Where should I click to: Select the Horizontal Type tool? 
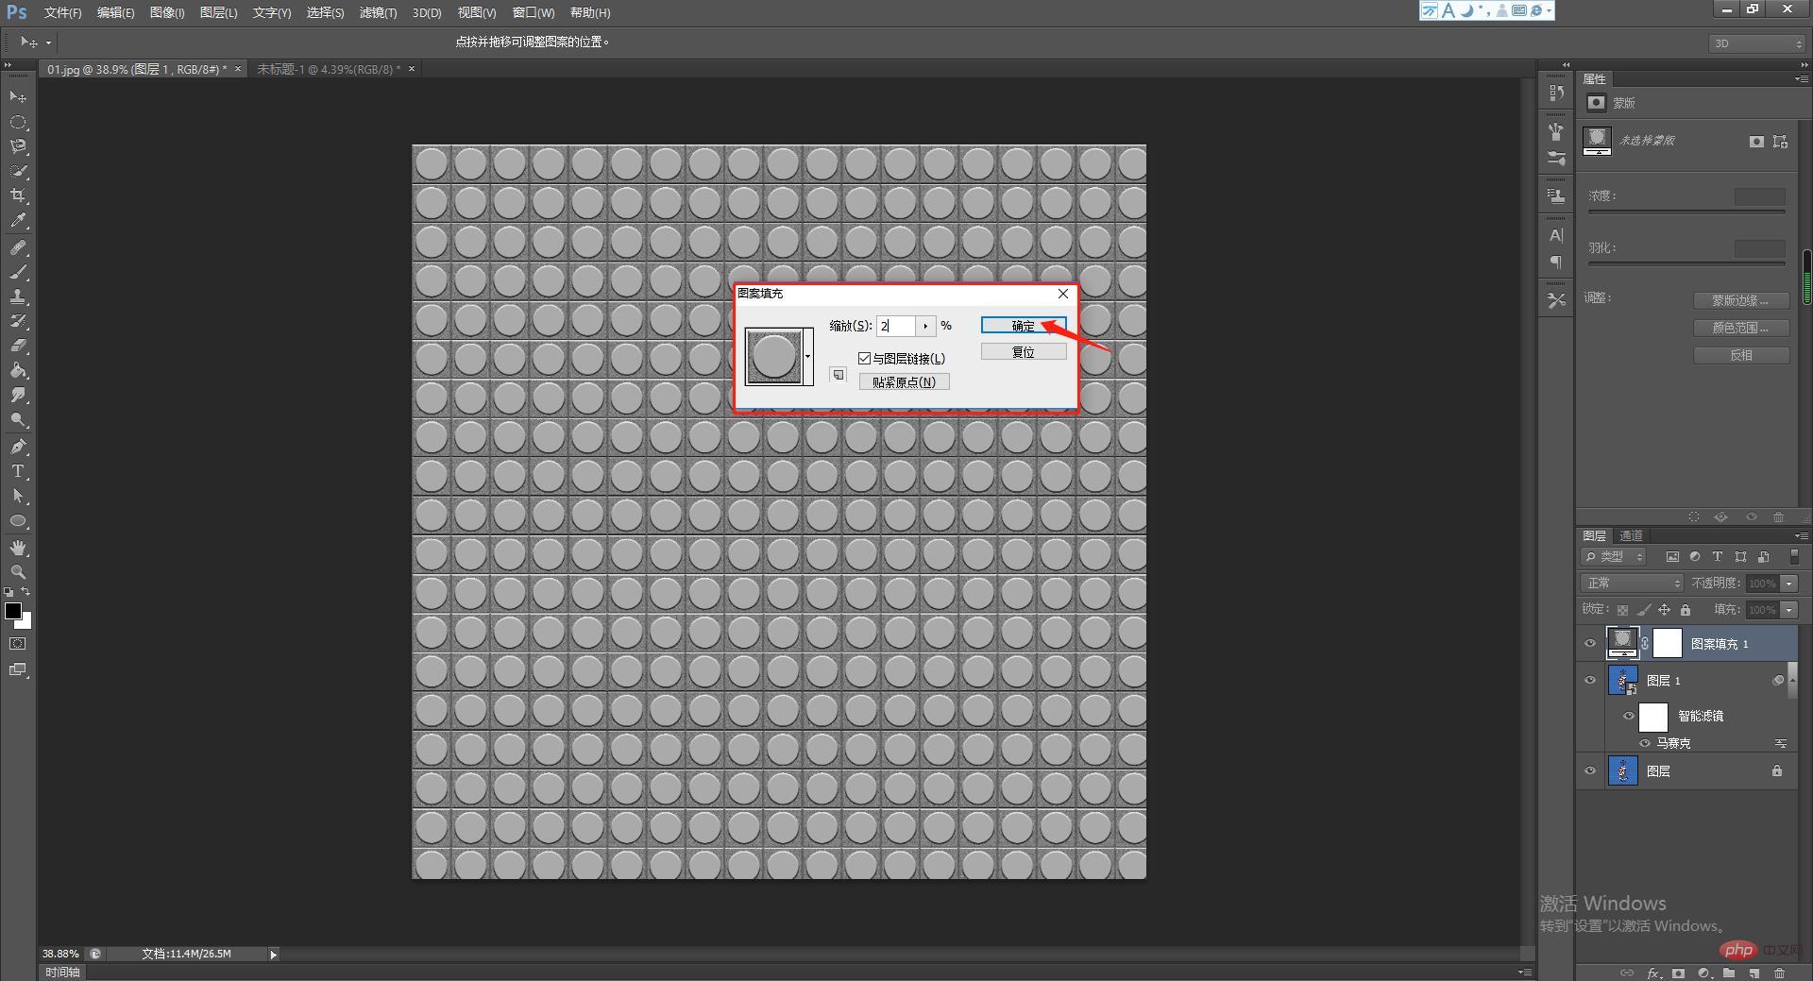pos(18,471)
